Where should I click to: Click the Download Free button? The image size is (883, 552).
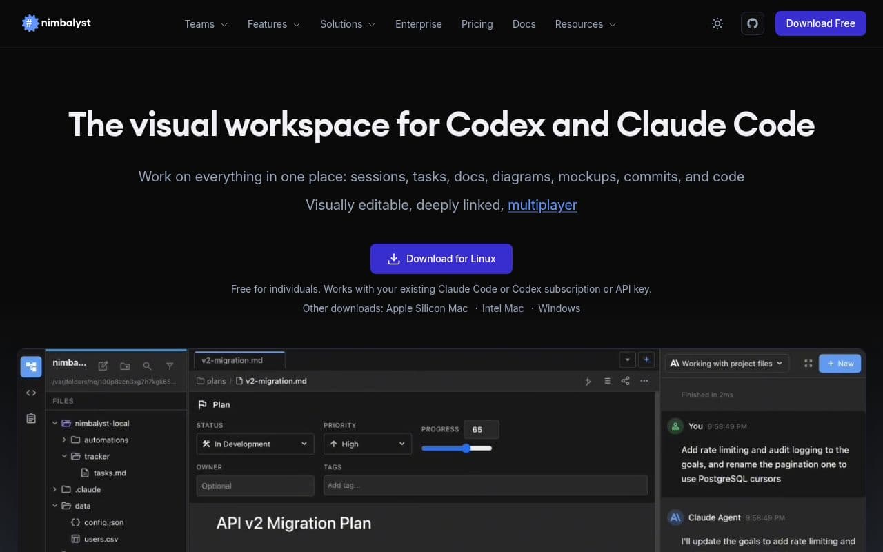click(x=820, y=23)
